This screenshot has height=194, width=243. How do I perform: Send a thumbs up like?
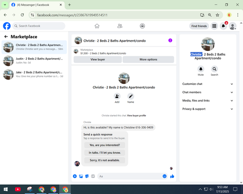click(x=172, y=176)
